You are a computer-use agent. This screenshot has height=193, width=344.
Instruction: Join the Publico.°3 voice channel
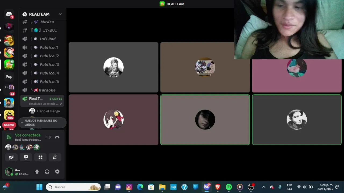42,65
